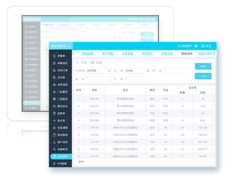Focus the 尺码 input field
This screenshot has height=181, width=234.
point(138,79)
